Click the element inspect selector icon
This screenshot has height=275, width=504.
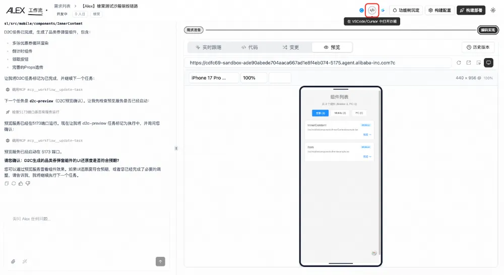[479, 63]
